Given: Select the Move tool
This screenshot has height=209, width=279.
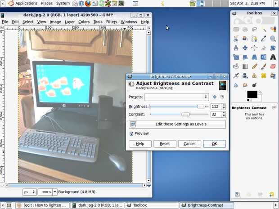Looking at the screenshot, I should (x=245, y=48).
